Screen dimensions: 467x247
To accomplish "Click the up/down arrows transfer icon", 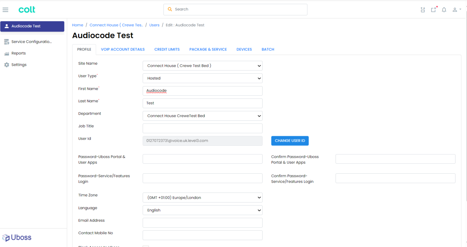I will pos(423,10).
